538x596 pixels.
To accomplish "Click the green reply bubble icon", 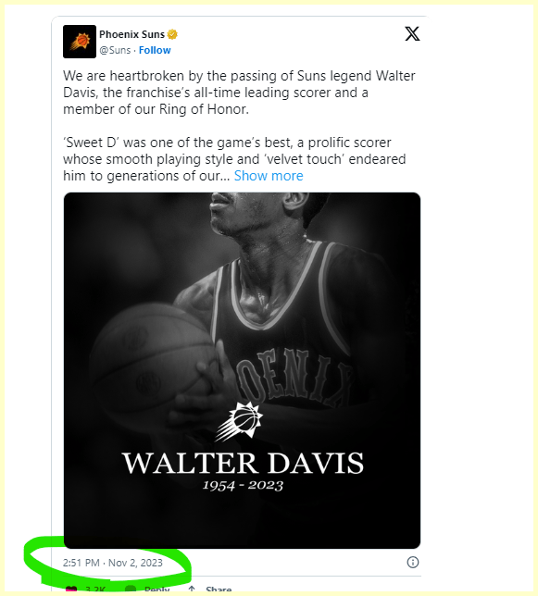I will pyautogui.click(x=131, y=590).
